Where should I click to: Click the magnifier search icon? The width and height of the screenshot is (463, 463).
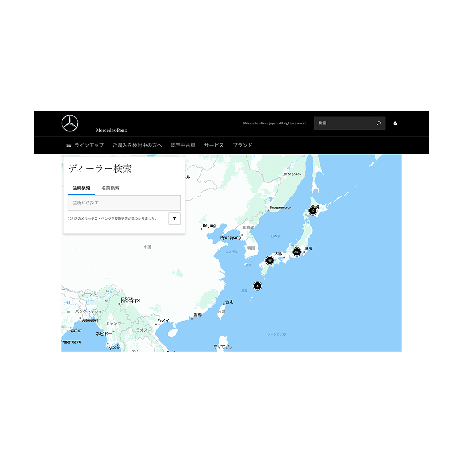(x=378, y=123)
